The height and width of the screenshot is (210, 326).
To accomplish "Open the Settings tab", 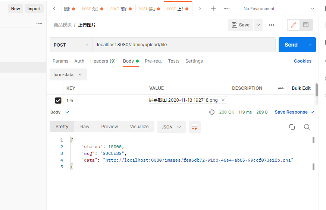I will [194, 61].
